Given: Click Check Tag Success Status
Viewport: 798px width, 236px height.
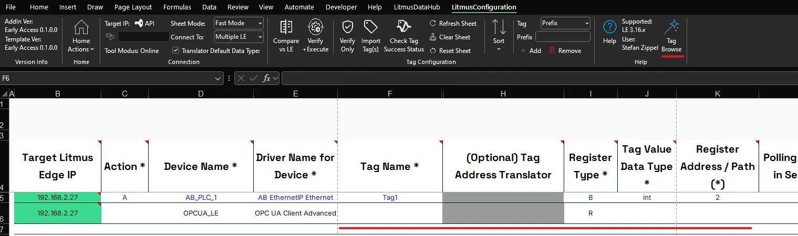Looking at the screenshot, I should point(403,37).
